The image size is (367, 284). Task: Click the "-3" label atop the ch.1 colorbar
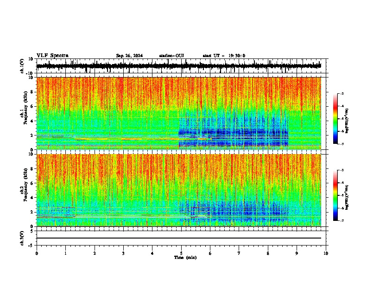342,93
